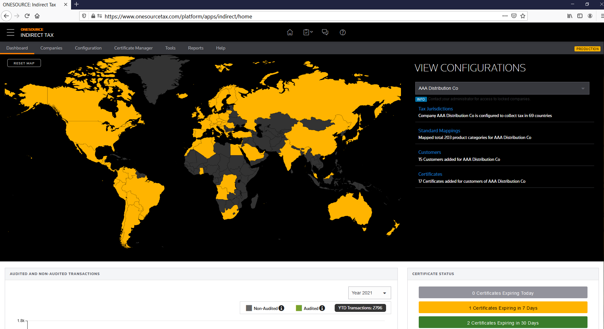Open the Year 2021 dropdown
The image size is (604, 329).
370,293
